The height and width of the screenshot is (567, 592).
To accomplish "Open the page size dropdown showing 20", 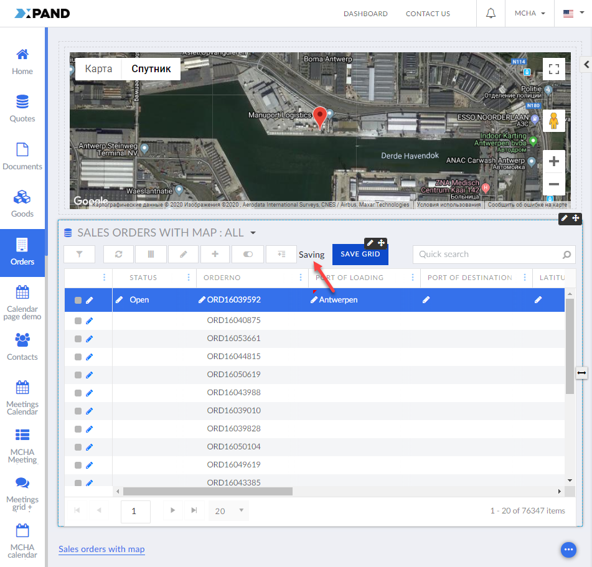I will tap(227, 510).
